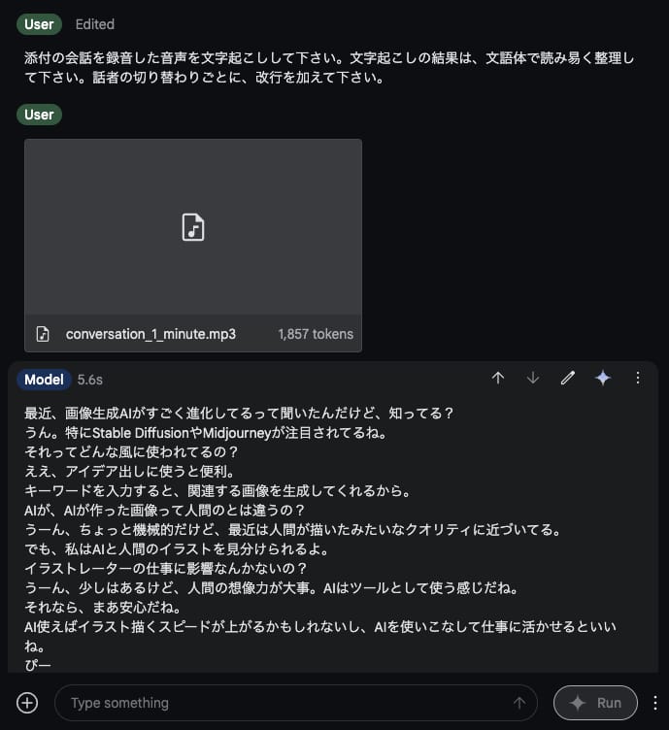This screenshot has width=669, height=730.
Task: Move the model response up with the arrow
Action: pyautogui.click(x=498, y=378)
